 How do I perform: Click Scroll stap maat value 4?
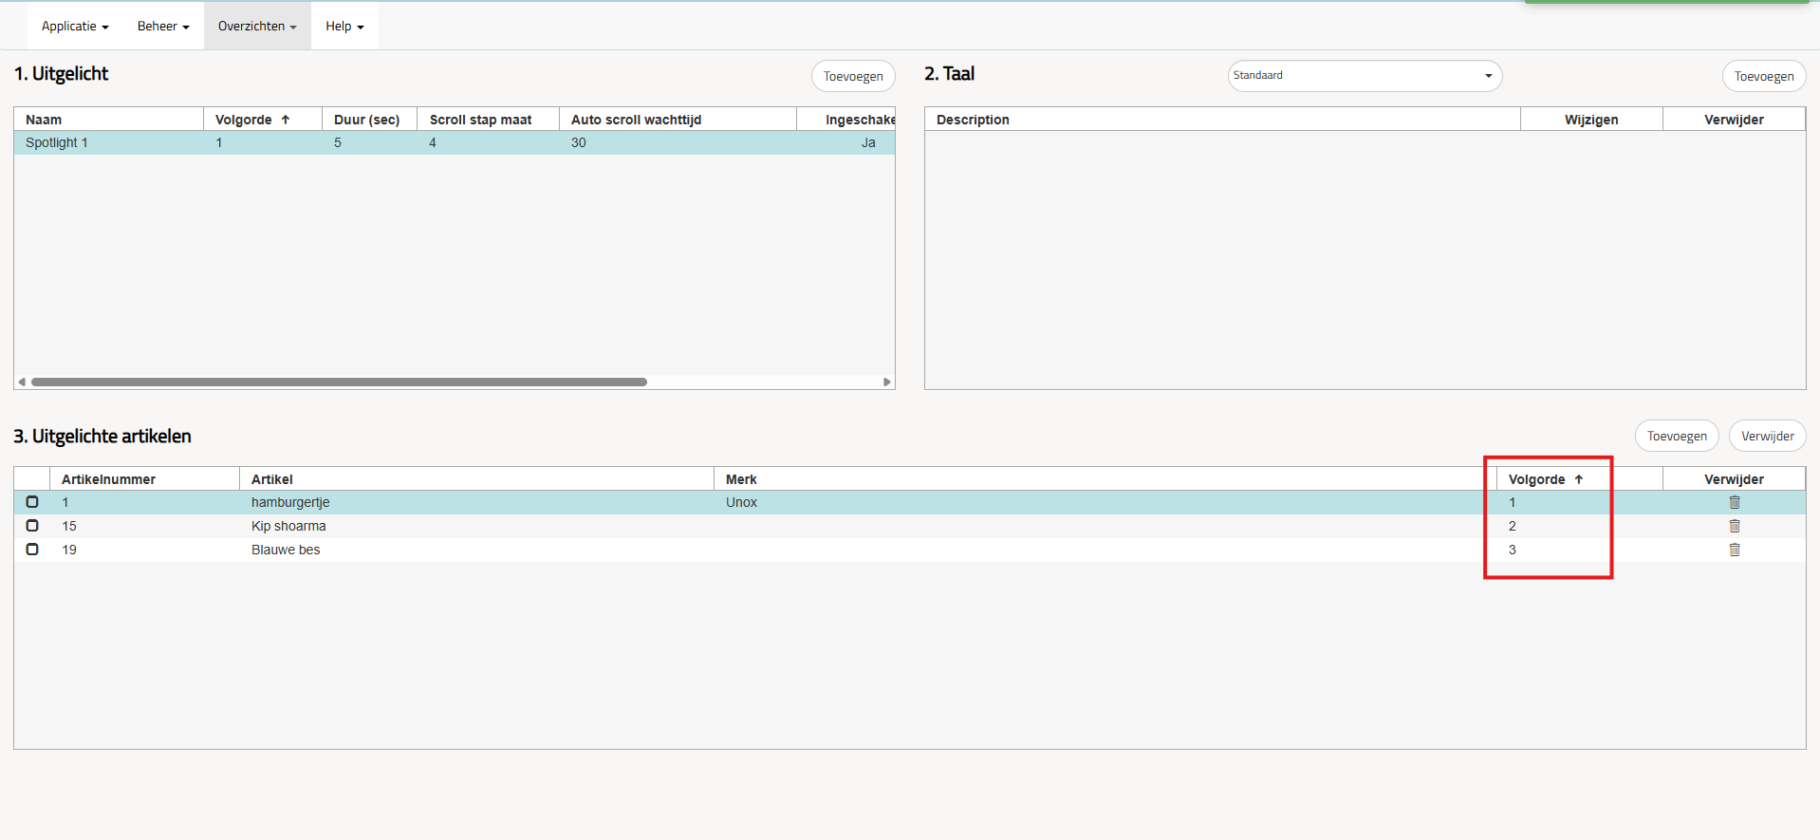[433, 142]
